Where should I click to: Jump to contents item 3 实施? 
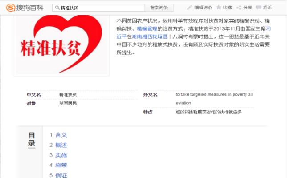(x=61, y=155)
